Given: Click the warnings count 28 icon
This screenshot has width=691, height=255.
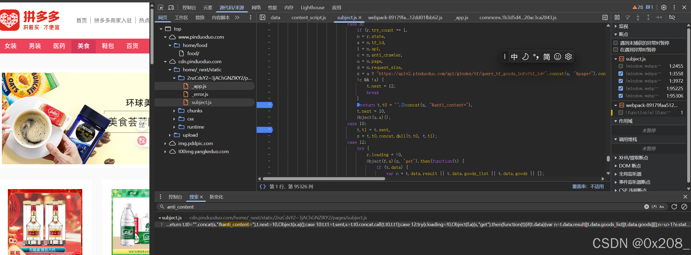Looking at the screenshot, I should (x=637, y=7).
